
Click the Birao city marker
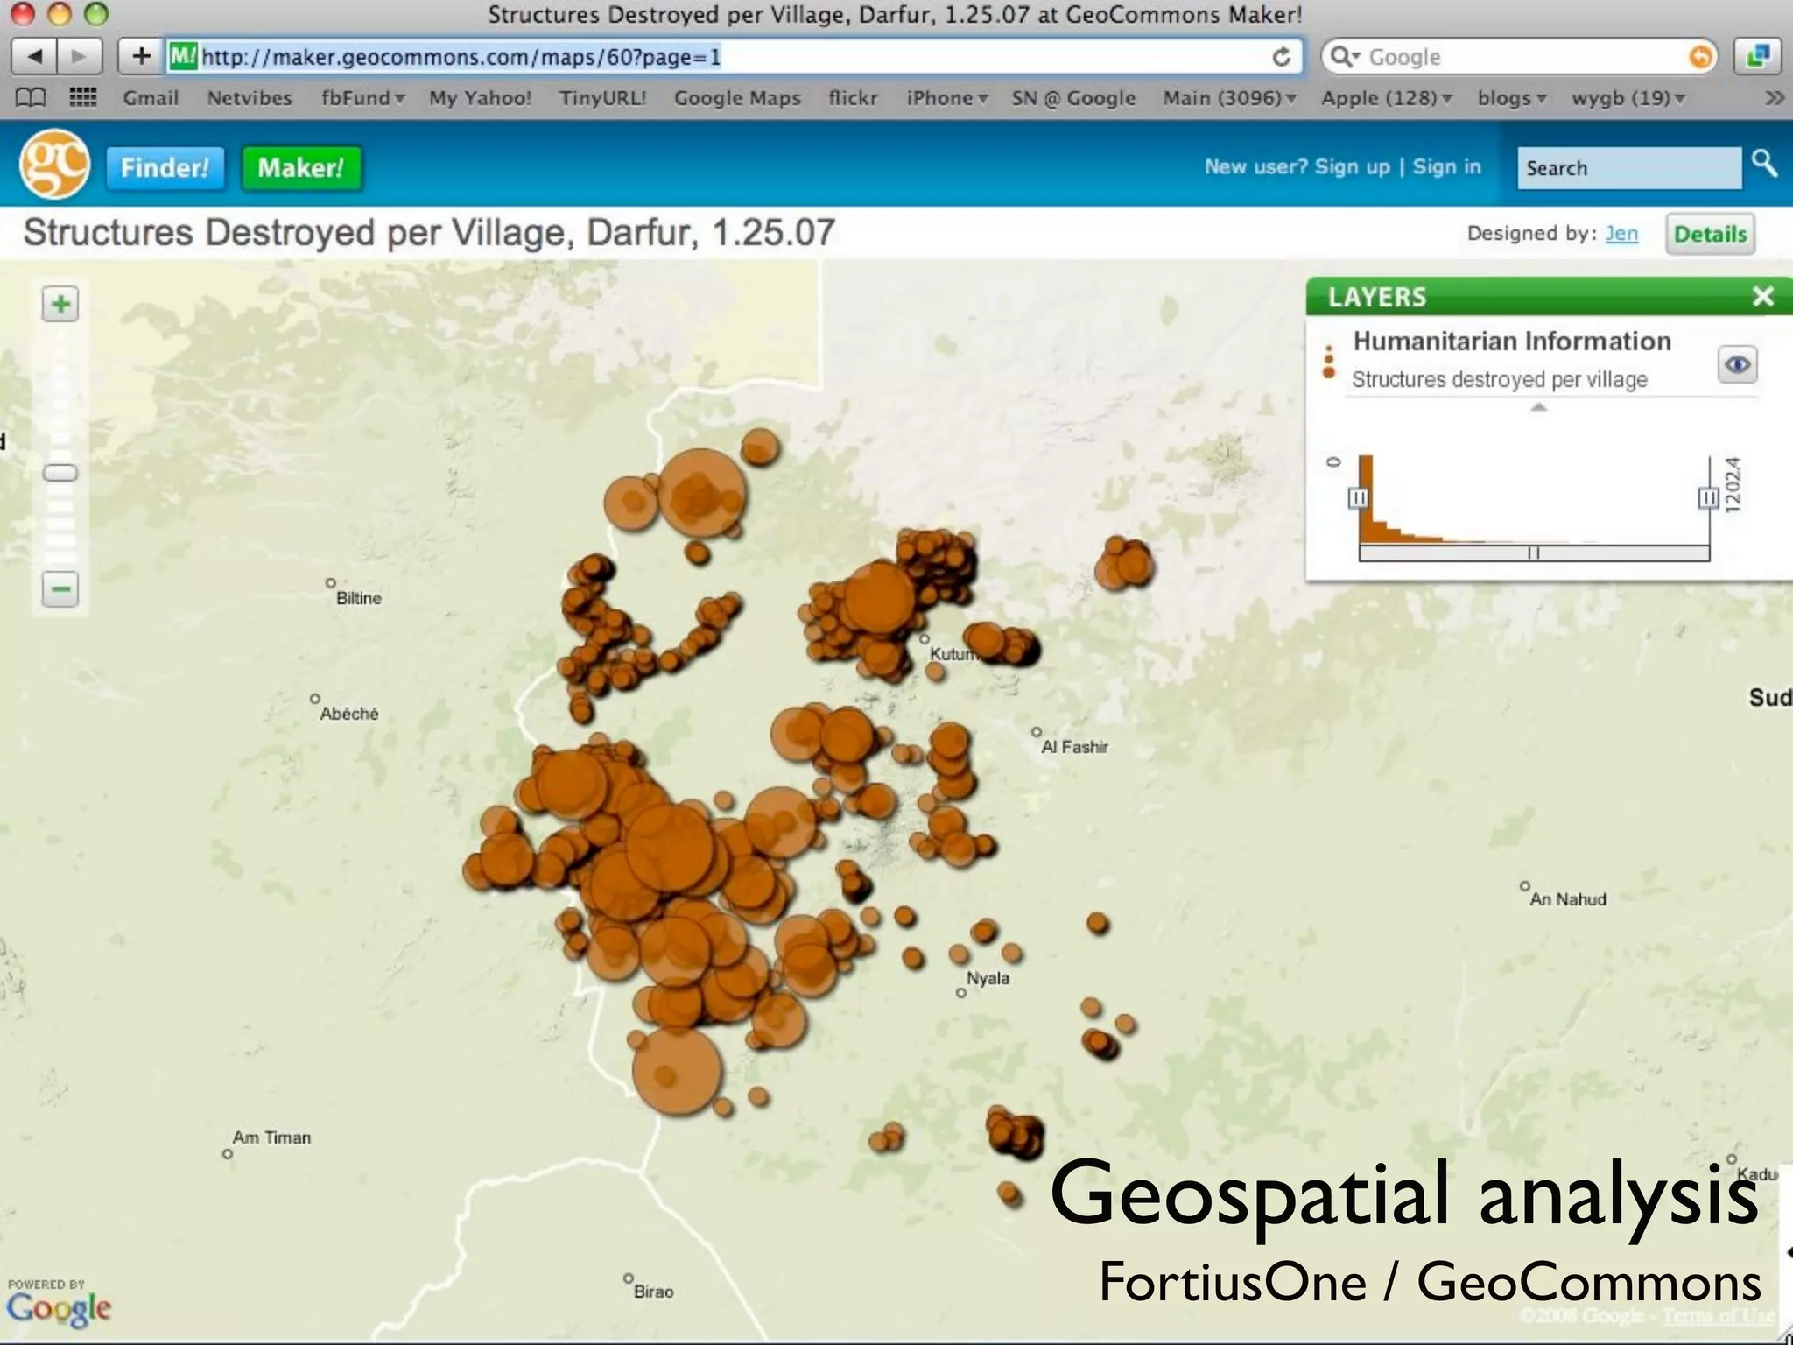628,1278
